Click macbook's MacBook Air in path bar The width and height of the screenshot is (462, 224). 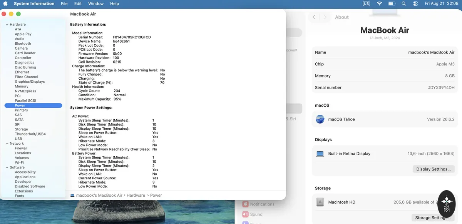pos(99,196)
